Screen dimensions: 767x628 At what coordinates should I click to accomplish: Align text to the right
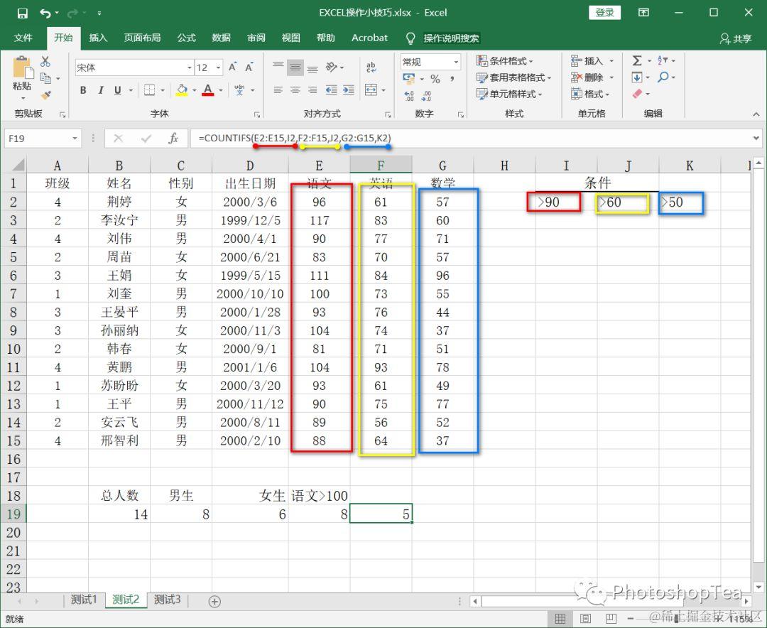(x=312, y=90)
